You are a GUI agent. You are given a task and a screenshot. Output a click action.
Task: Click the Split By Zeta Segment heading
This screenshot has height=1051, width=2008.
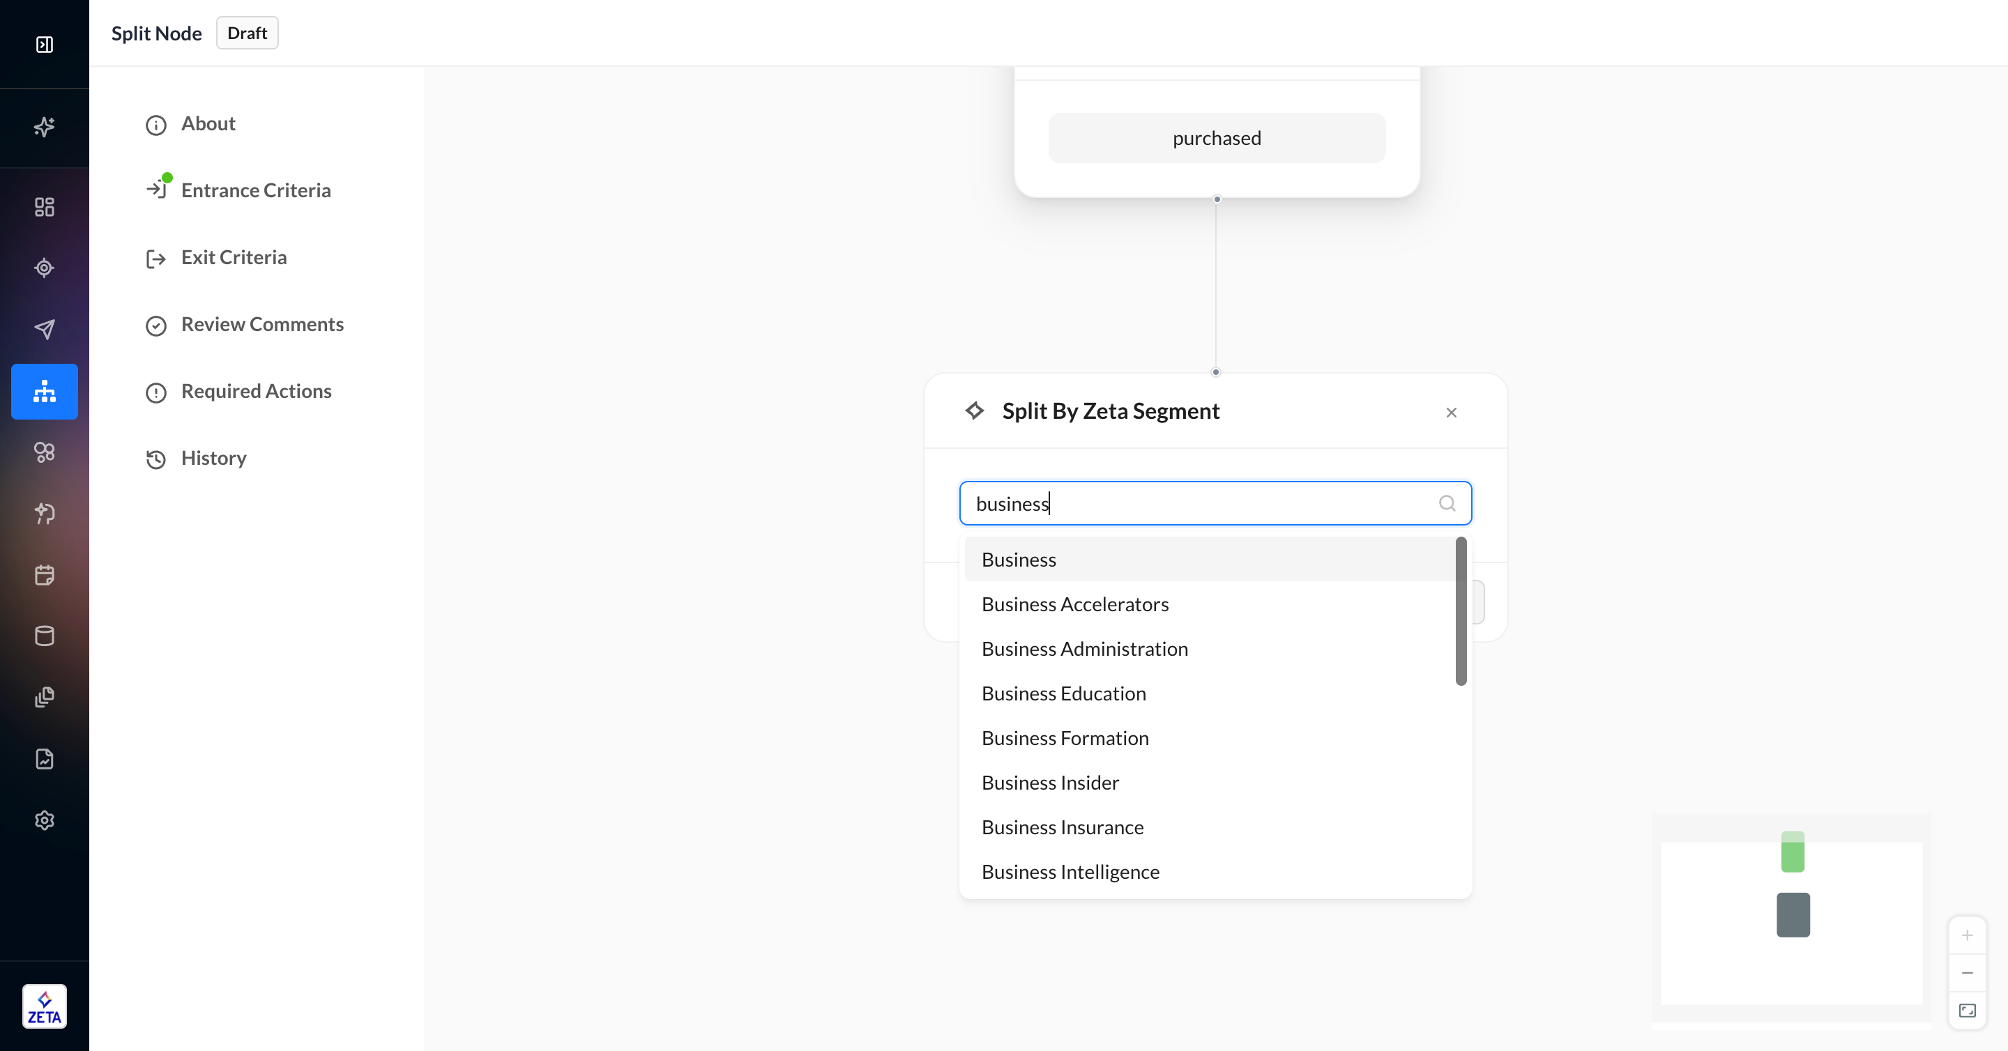pyautogui.click(x=1111, y=411)
